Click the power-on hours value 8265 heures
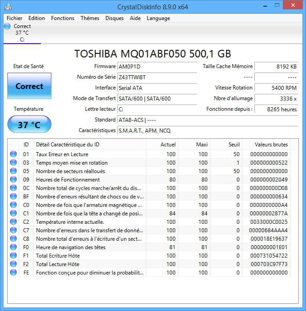This screenshot has width=306, height=311. (277, 109)
